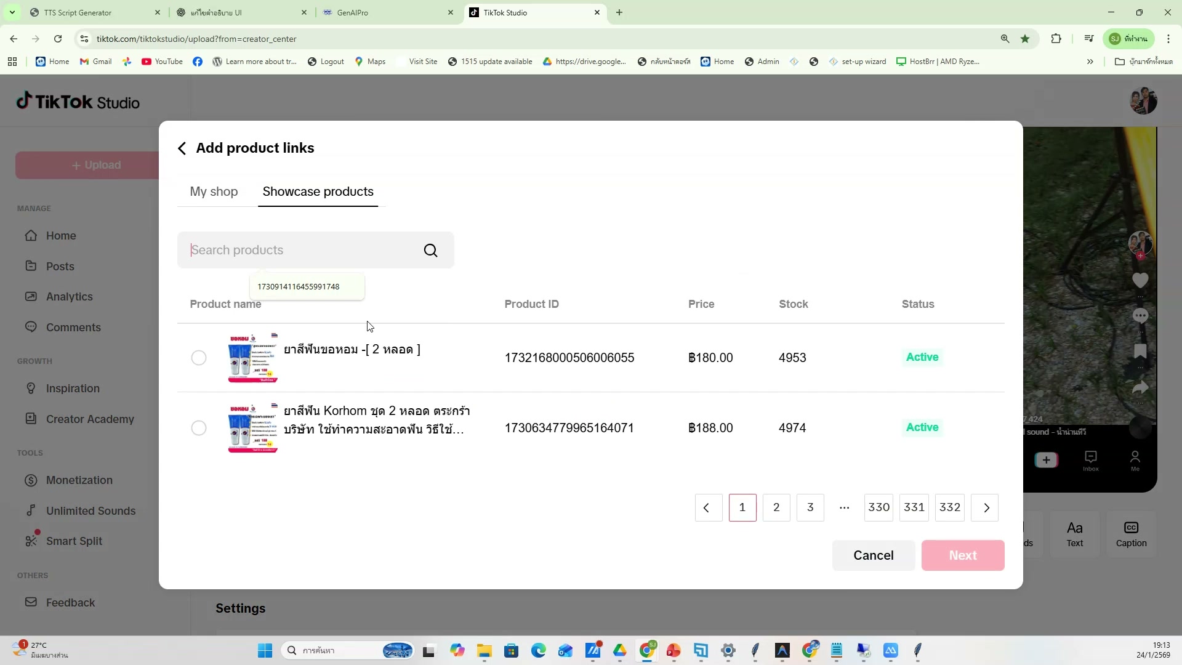Click the Monetization sidebar icon
Image resolution: width=1182 pixels, height=665 pixels.
(x=31, y=480)
